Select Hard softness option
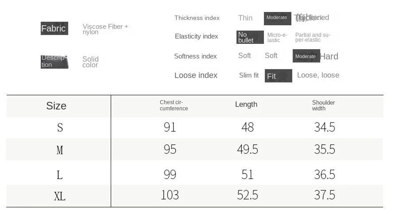The width and height of the screenshot is (395, 214). coord(329,56)
